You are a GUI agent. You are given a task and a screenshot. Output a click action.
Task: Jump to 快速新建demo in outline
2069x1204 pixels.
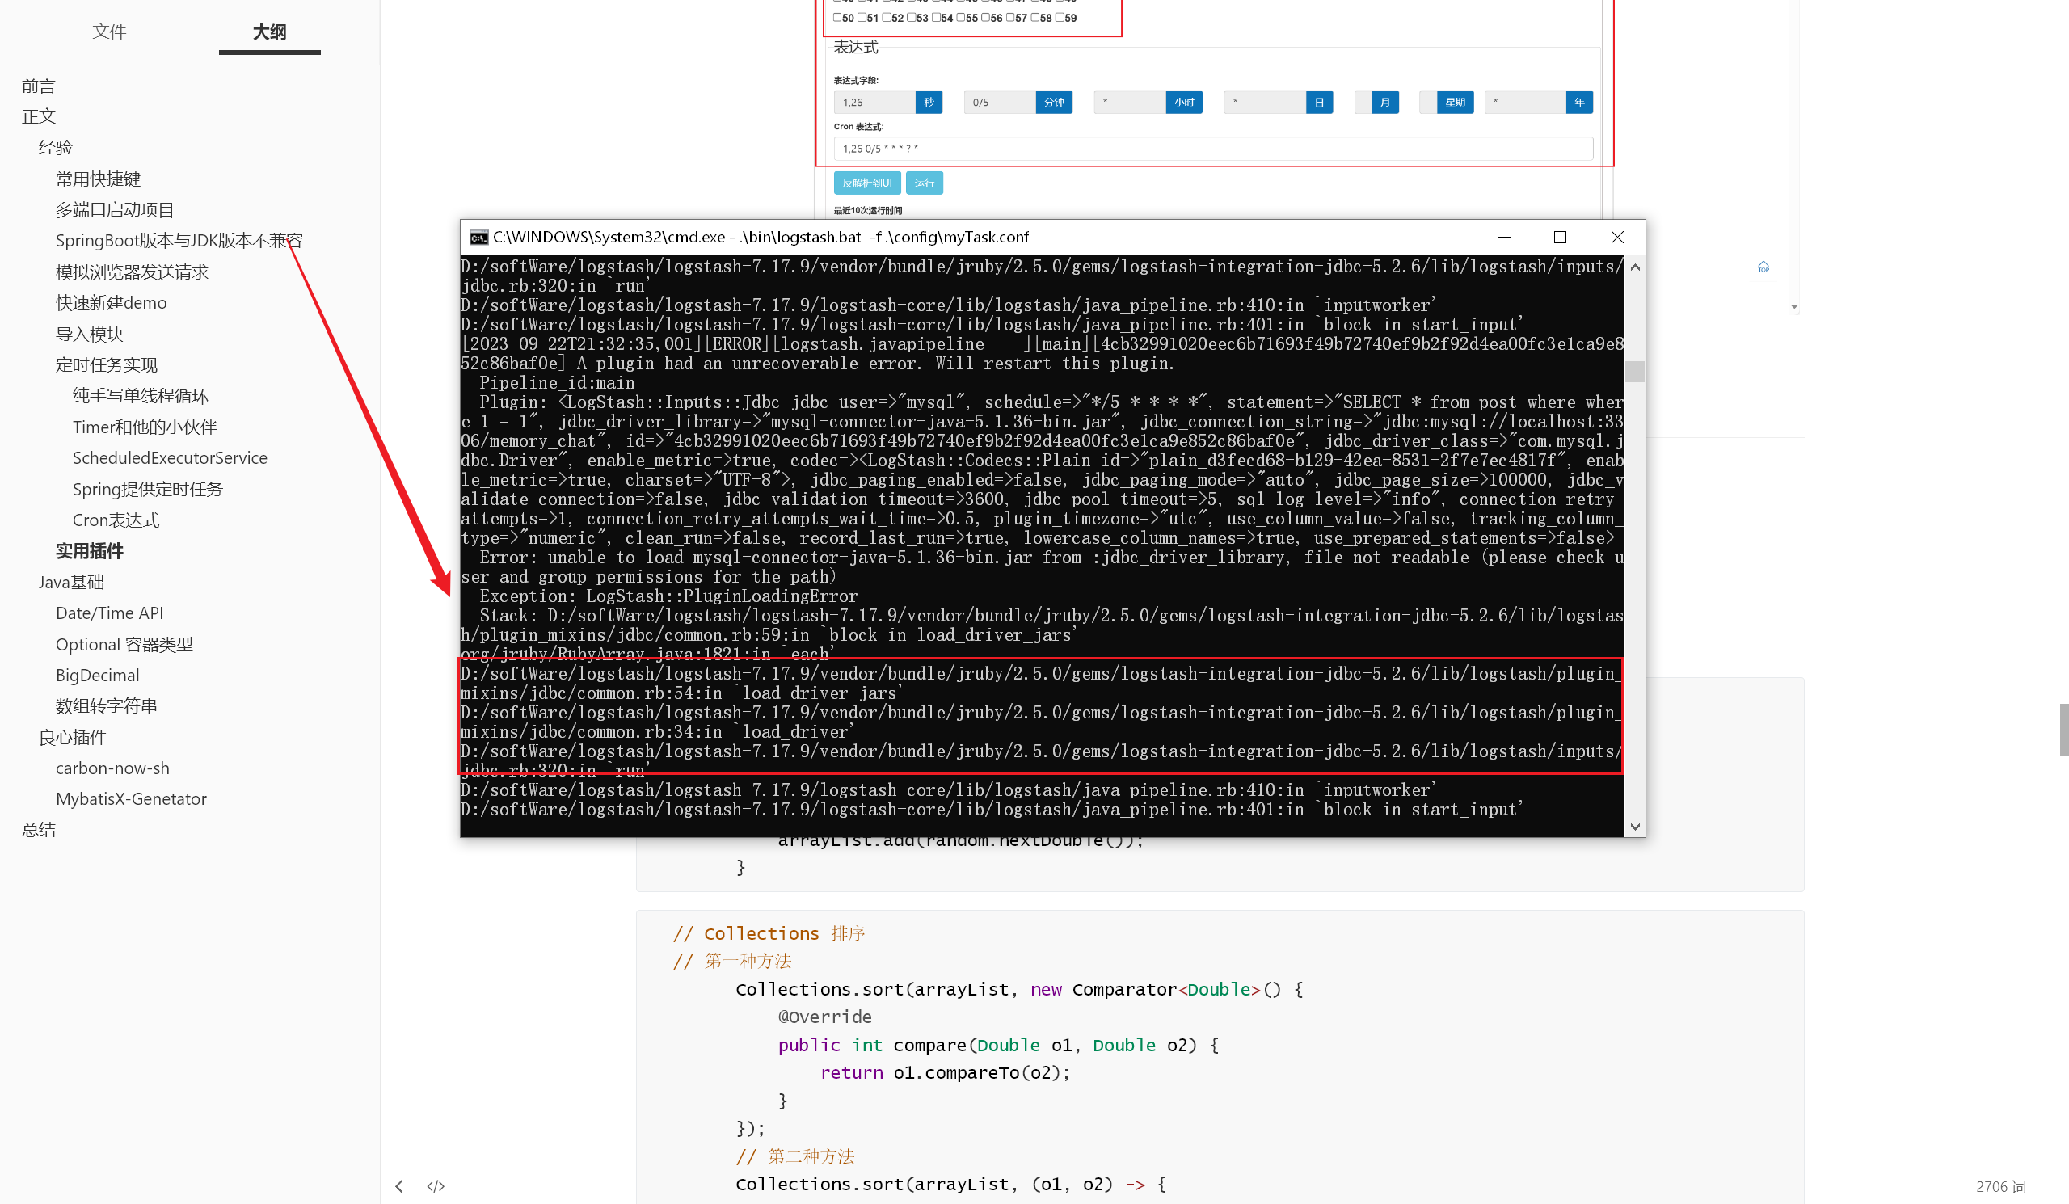pyautogui.click(x=111, y=303)
